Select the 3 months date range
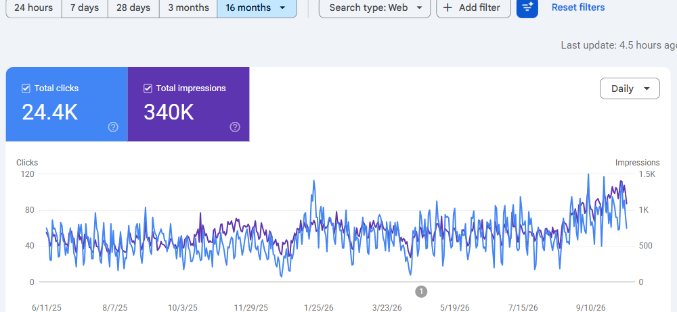Image resolution: width=677 pixels, height=312 pixels. click(x=188, y=7)
